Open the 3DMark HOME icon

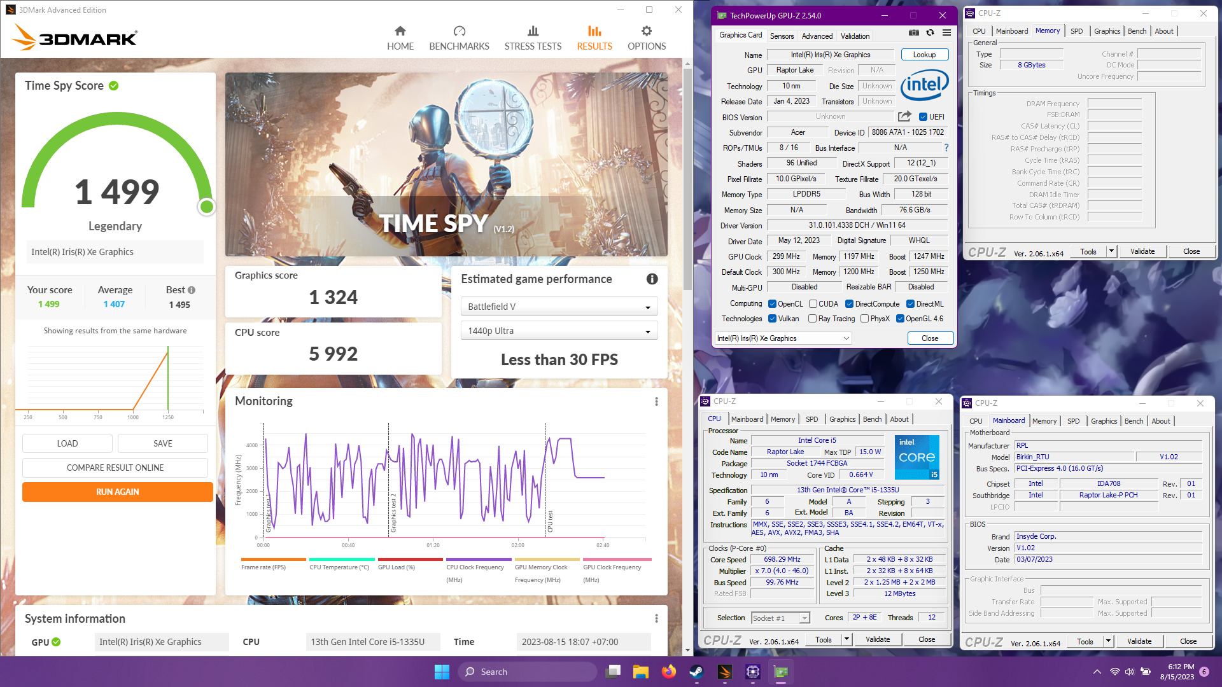400,31
